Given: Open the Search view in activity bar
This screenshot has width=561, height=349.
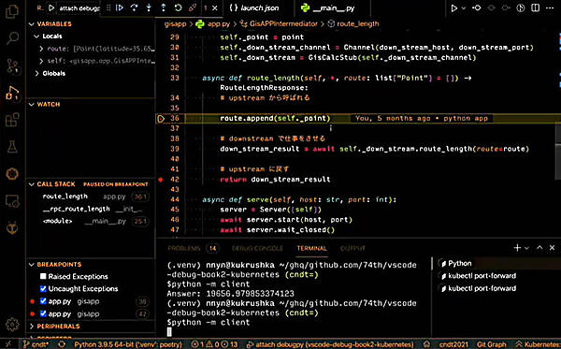Looking at the screenshot, I should [x=12, y=37].
